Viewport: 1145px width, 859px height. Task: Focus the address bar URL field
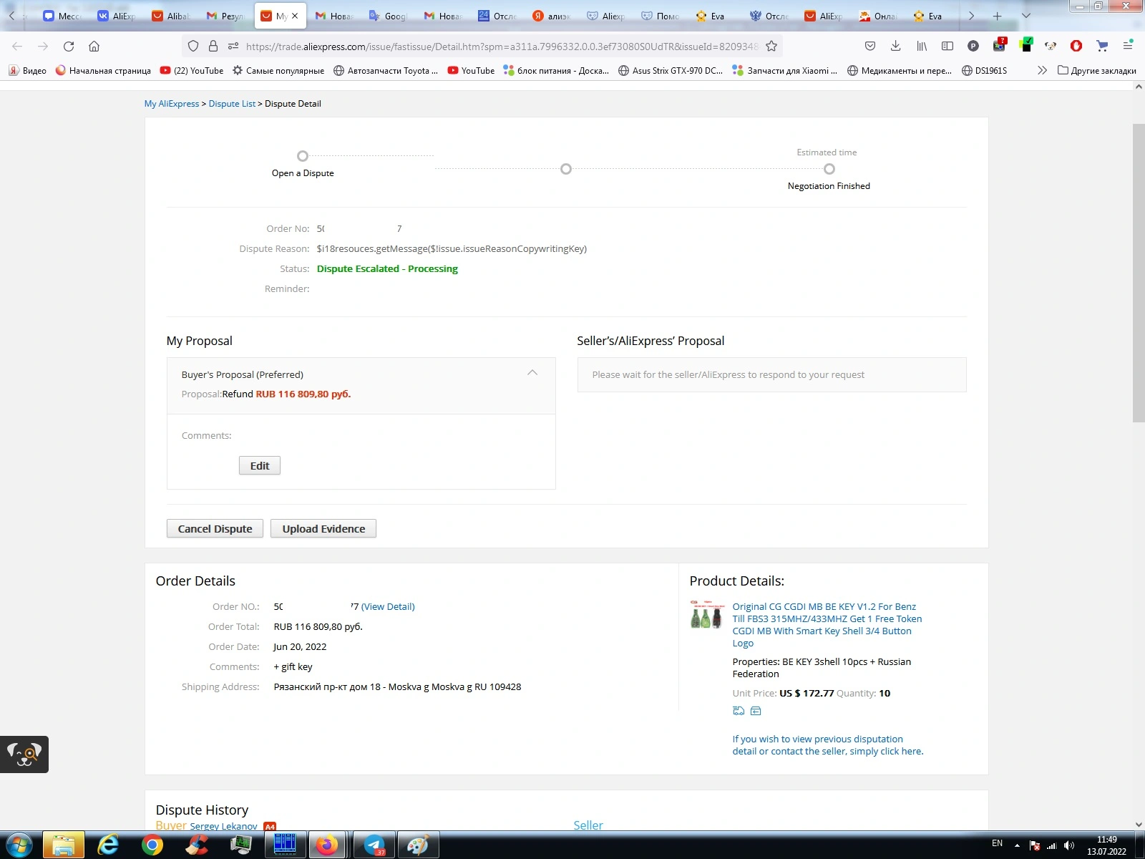pyautogui.click(x=501, y=46)
